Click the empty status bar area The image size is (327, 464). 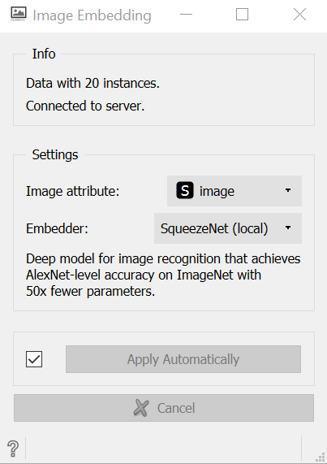point(163,449)
